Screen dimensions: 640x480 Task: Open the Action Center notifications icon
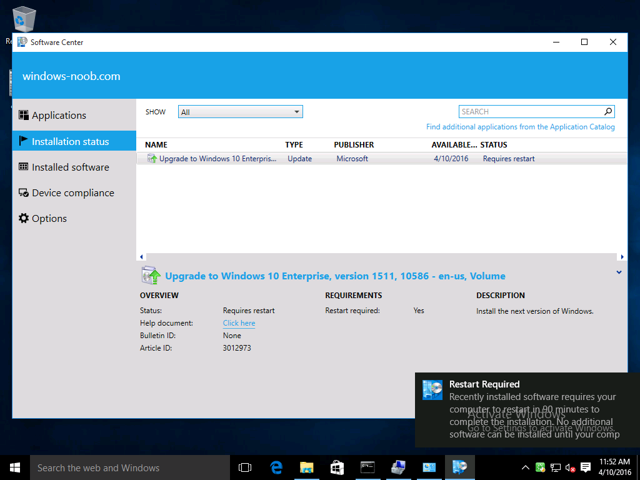(x=585, y=467)
